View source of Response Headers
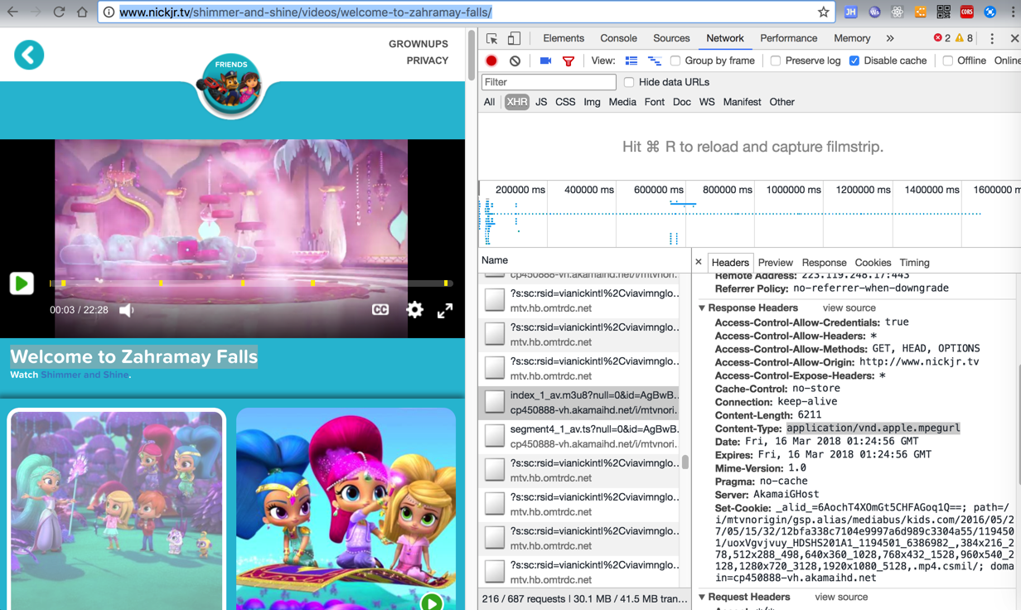The height and width of the screenshot is (610, 1021). [x=849, y=307]
